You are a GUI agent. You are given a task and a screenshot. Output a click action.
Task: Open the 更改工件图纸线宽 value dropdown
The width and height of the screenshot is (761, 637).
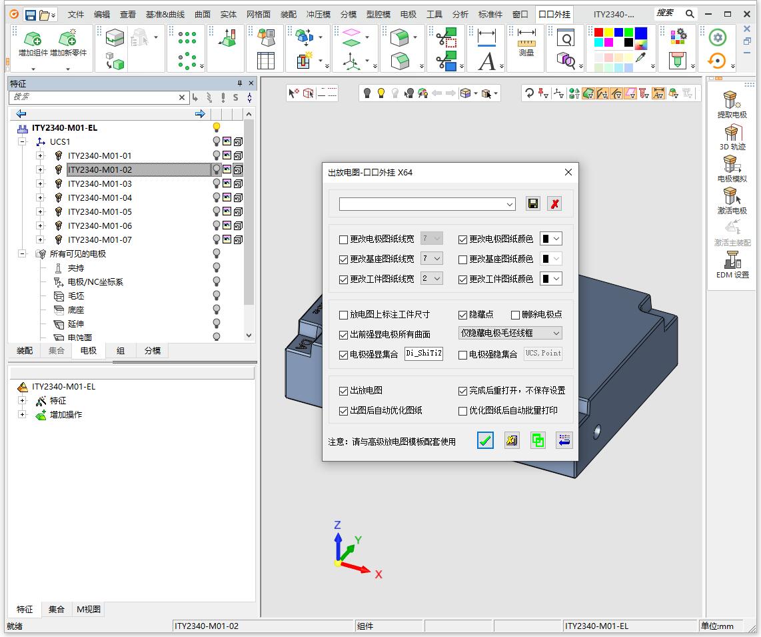tap(432, 279)
